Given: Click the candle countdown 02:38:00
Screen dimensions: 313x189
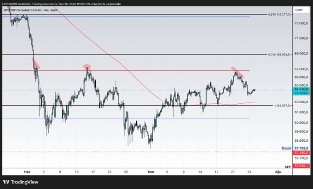Looking at the screenshot, I should coord(301,93).
